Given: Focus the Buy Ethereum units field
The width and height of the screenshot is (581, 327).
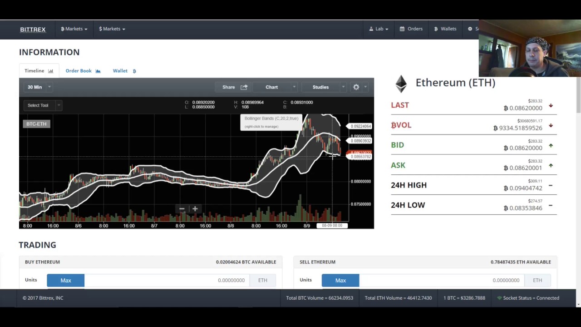Looking at the screenshot, I should [x=167, y=281].
